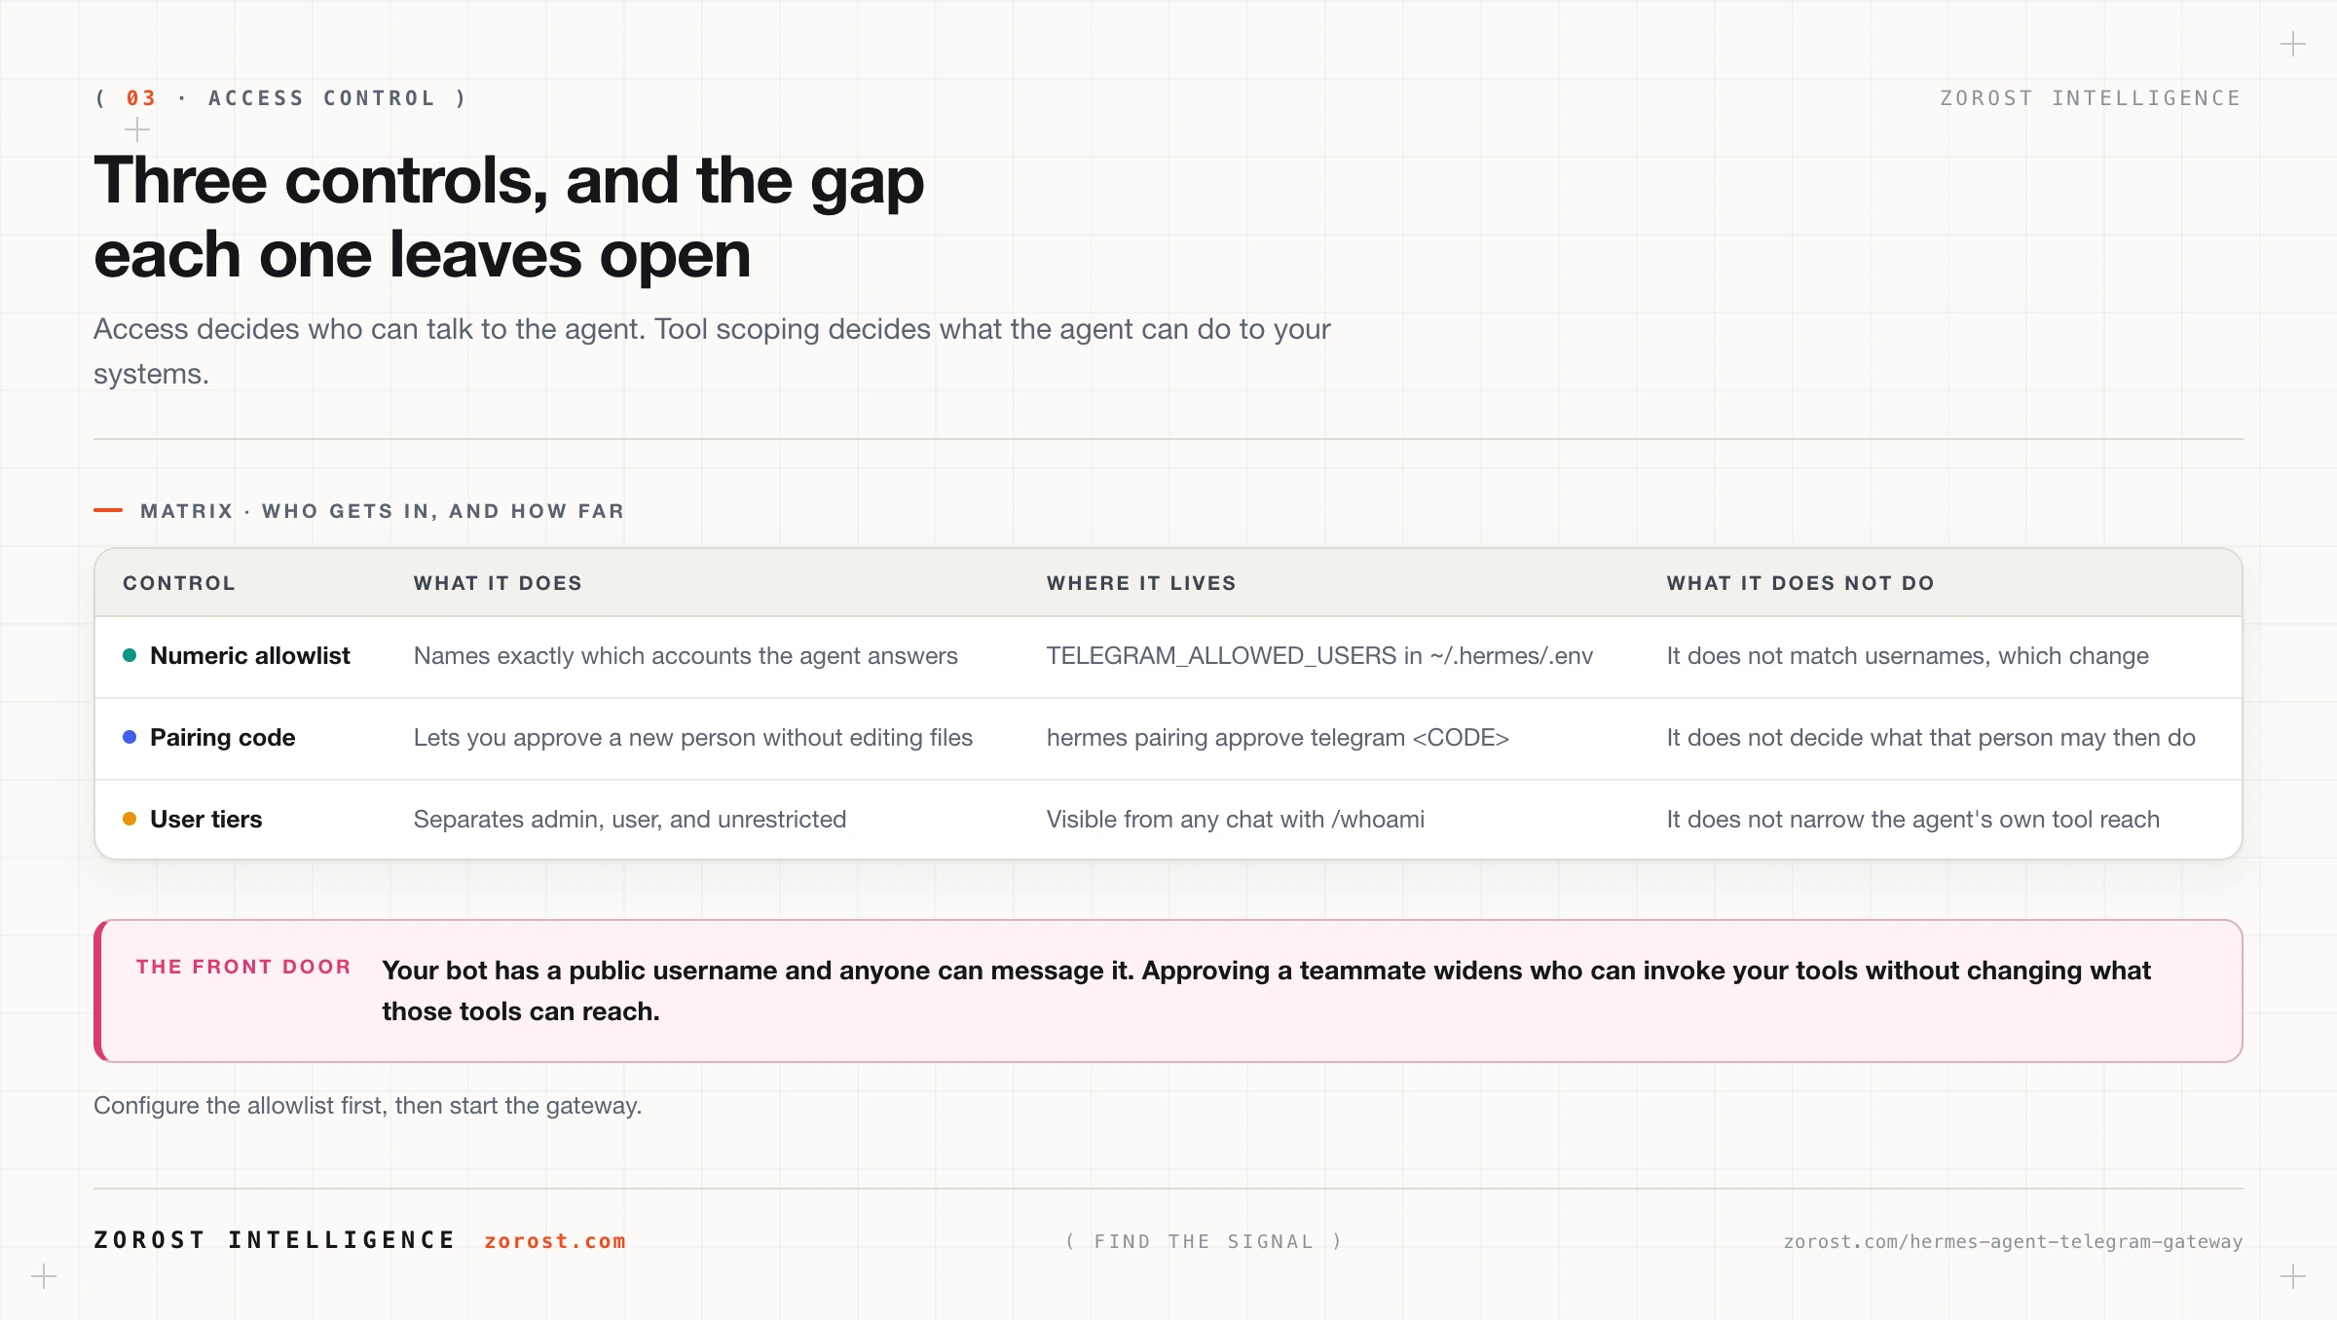The width and height of the screenshot is (2337, 1320).
Task: Click ZOROST INTELLIGENCE in top right header
Action: (2091, 98)
